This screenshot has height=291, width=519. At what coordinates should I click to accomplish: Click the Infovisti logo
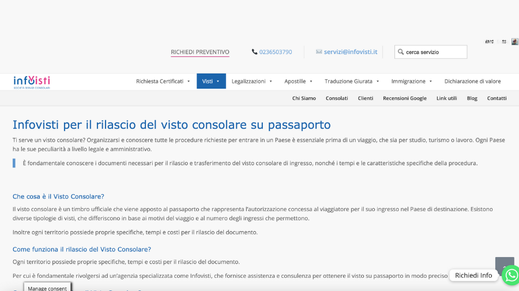click(x=32, y=82)
